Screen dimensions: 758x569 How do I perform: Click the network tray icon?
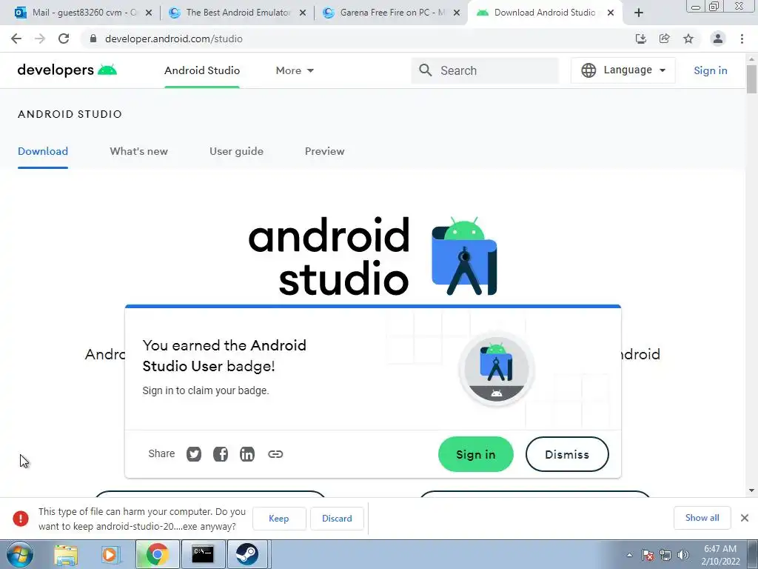click(665, 555)
